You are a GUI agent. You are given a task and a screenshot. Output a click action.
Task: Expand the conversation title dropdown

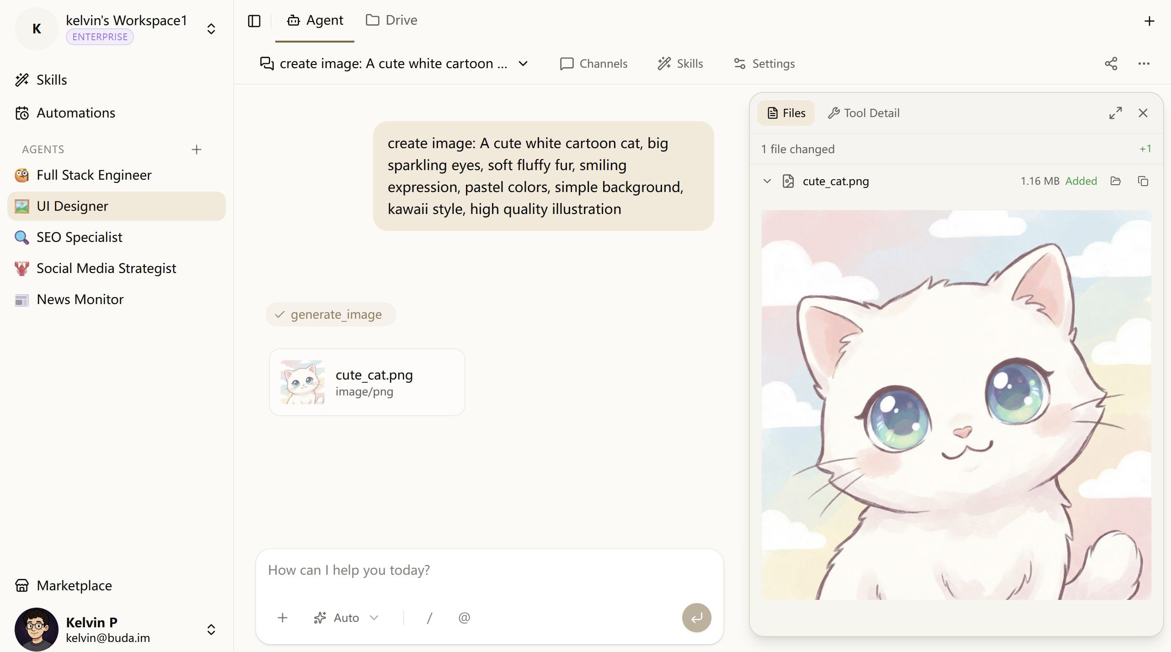pyautogui.click(x=524, y=64)
